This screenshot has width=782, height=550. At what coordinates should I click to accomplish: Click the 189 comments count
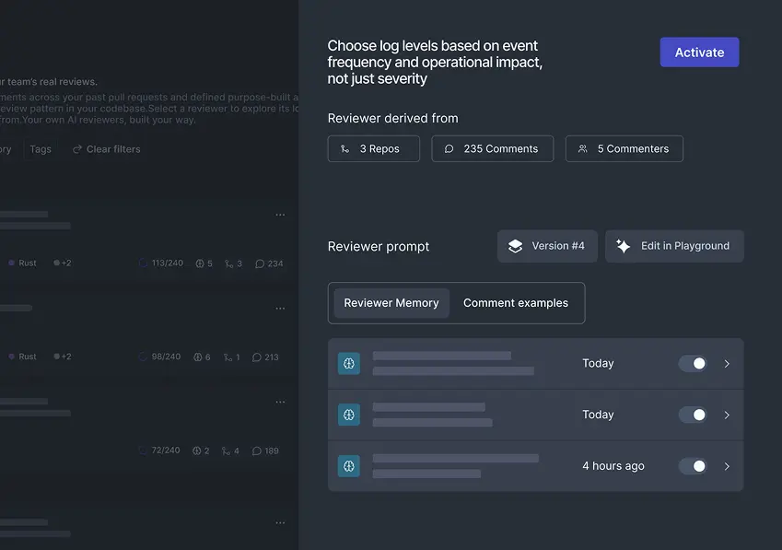coord(265,451)
